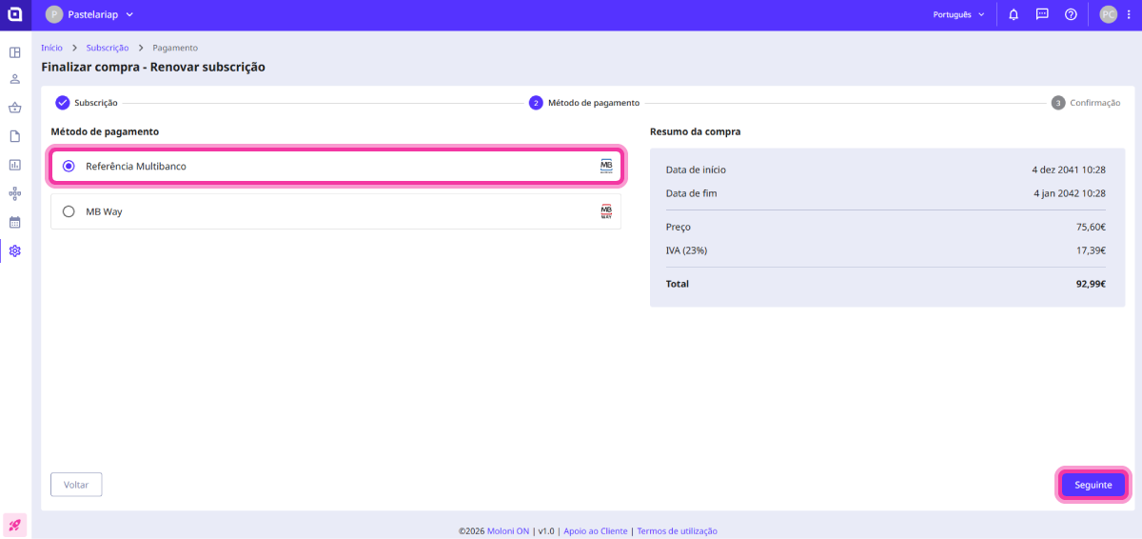The image size is (1142, 539).
Task: Open the customers person icon in sidebar
Action: coord(14,79)
